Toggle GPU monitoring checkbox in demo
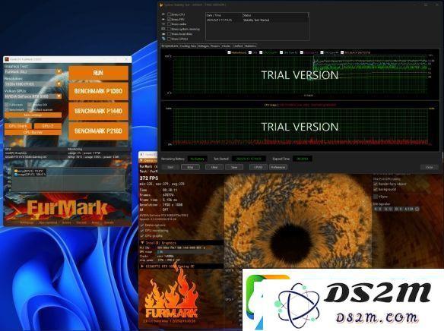The image size is (444, 331). (x=142, y=230)
